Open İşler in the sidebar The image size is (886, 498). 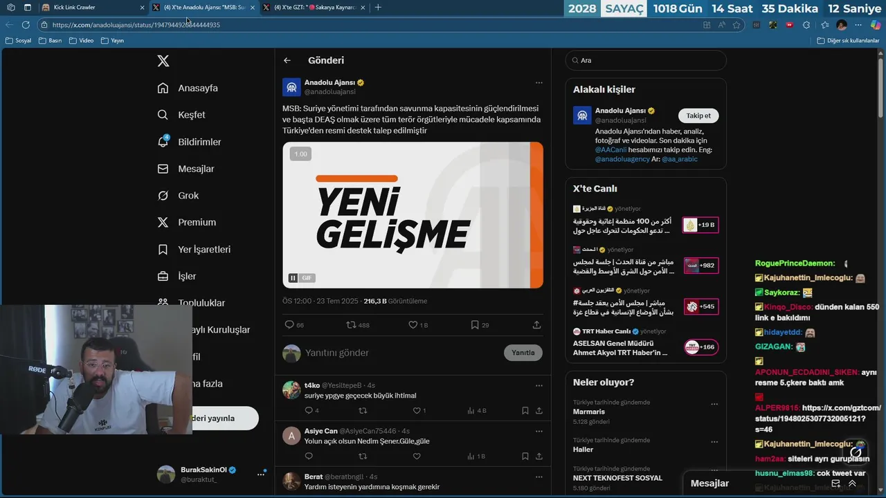[177, 276]
